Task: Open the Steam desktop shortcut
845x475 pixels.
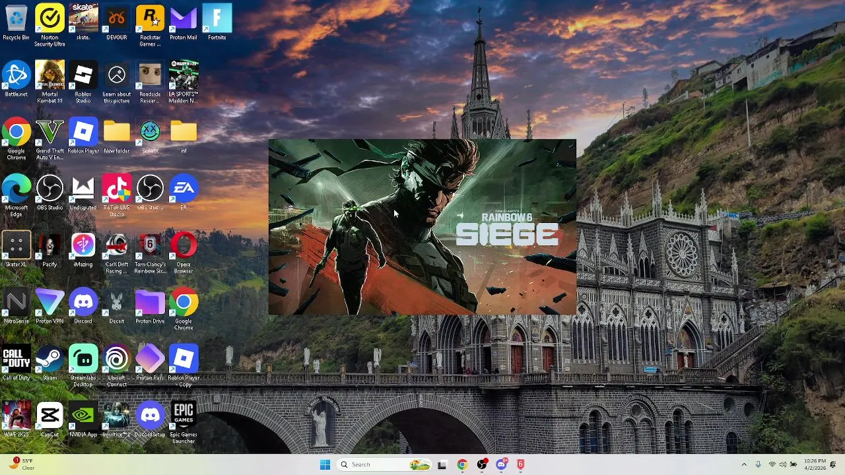Action: point(50,364)
